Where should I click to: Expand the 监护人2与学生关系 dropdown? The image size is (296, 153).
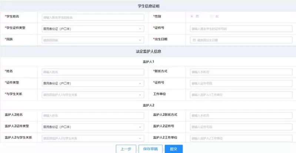(x=92, y=138)
